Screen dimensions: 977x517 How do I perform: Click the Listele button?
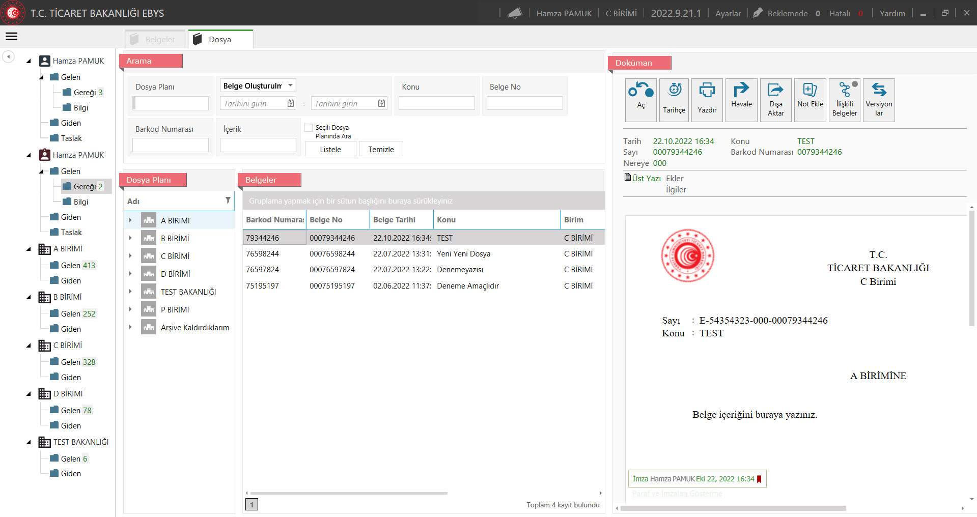pyautogui.click(x=330, y=149)
